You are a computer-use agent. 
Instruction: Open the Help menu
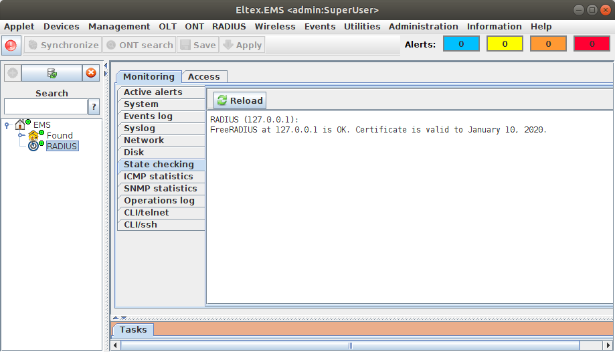pos(541,26)
